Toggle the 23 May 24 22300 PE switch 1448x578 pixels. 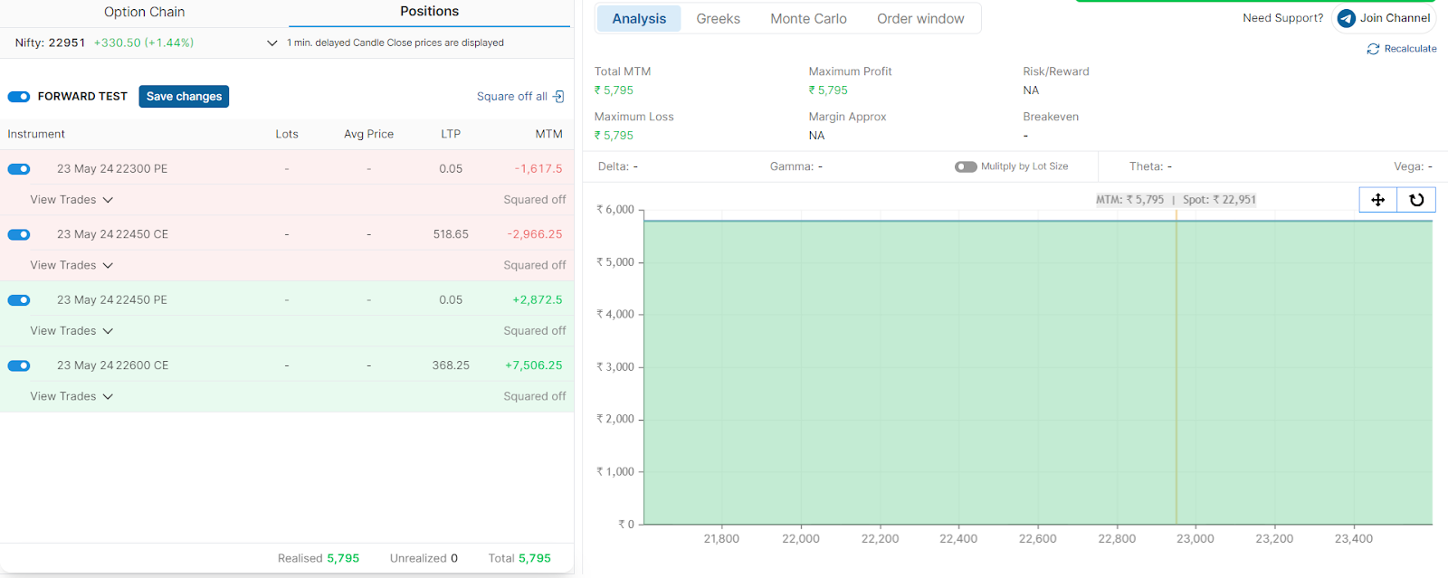click(x=19, y=169)
